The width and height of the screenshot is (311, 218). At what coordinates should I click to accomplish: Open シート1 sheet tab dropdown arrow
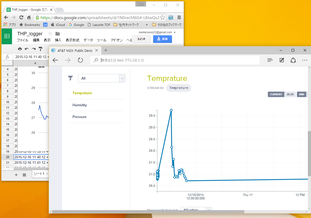click(x=47, y=174)
